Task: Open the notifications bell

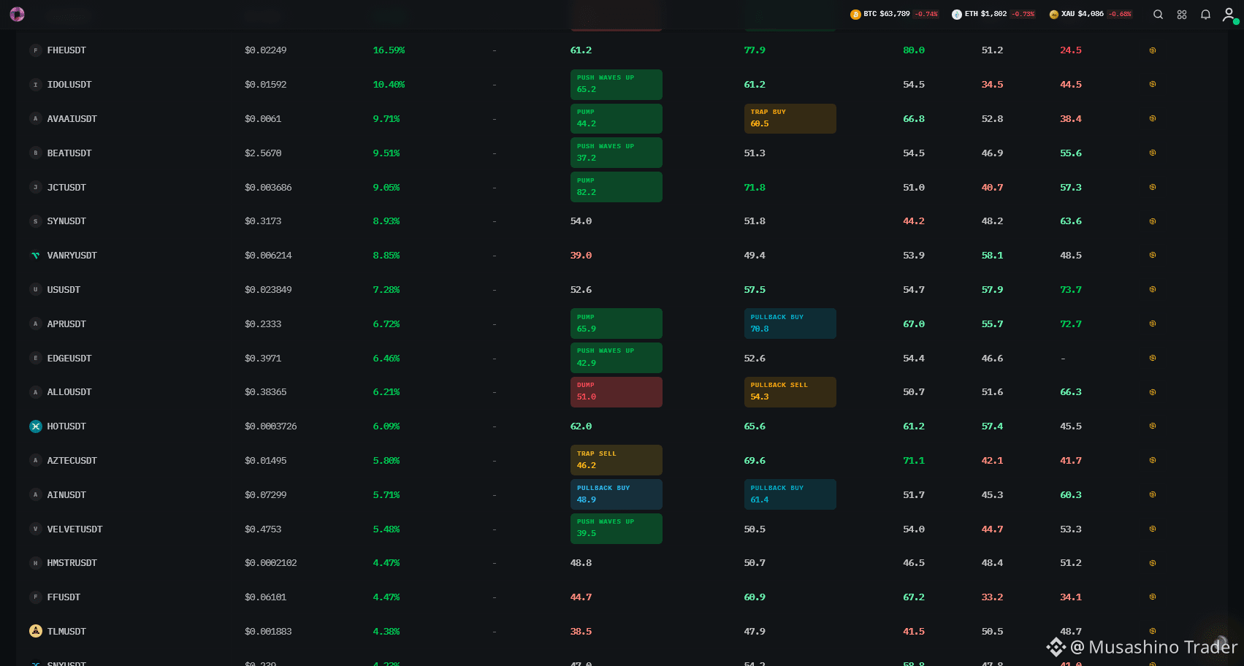Action: pyautogui.click(x=1206, y=14)
